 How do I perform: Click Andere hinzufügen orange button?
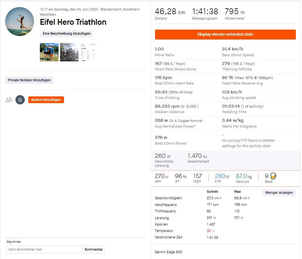tap(46, 100)
